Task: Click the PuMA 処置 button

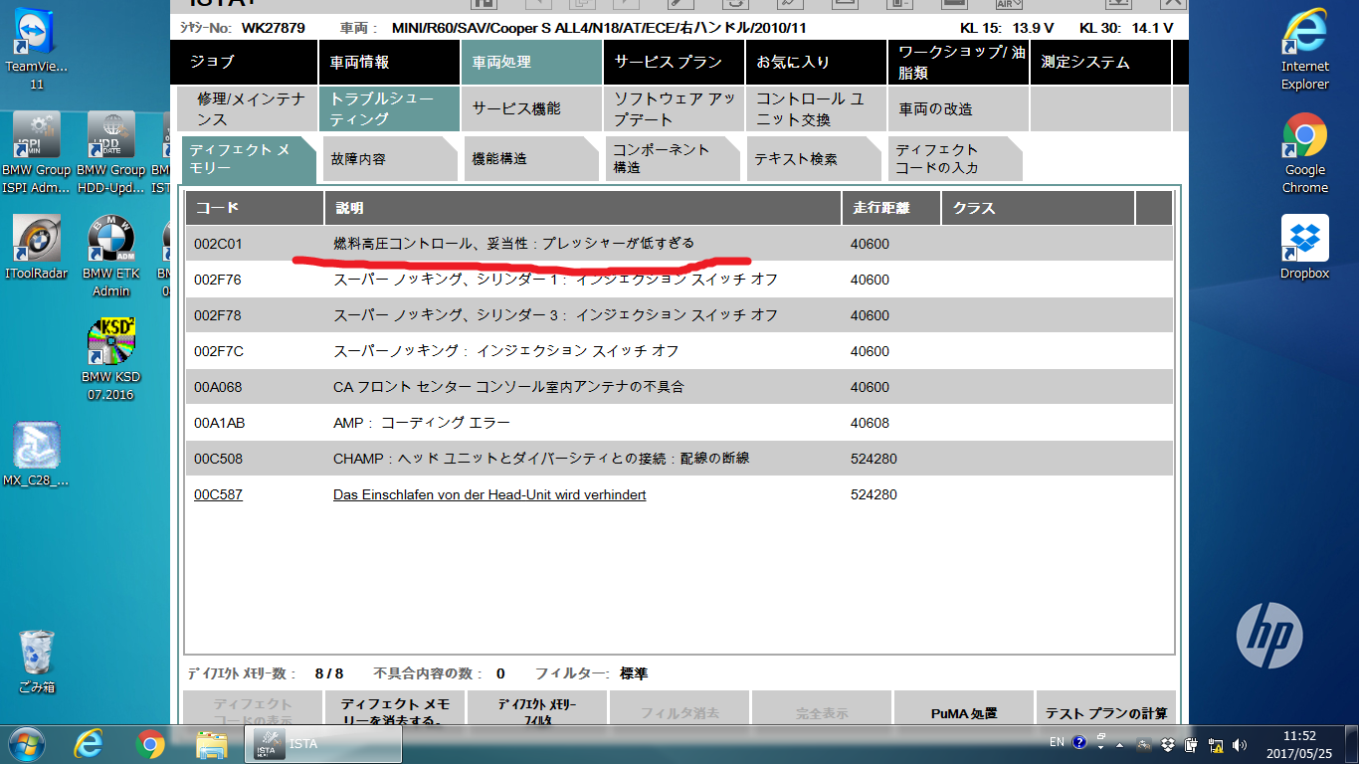Action: click(964, 710)
